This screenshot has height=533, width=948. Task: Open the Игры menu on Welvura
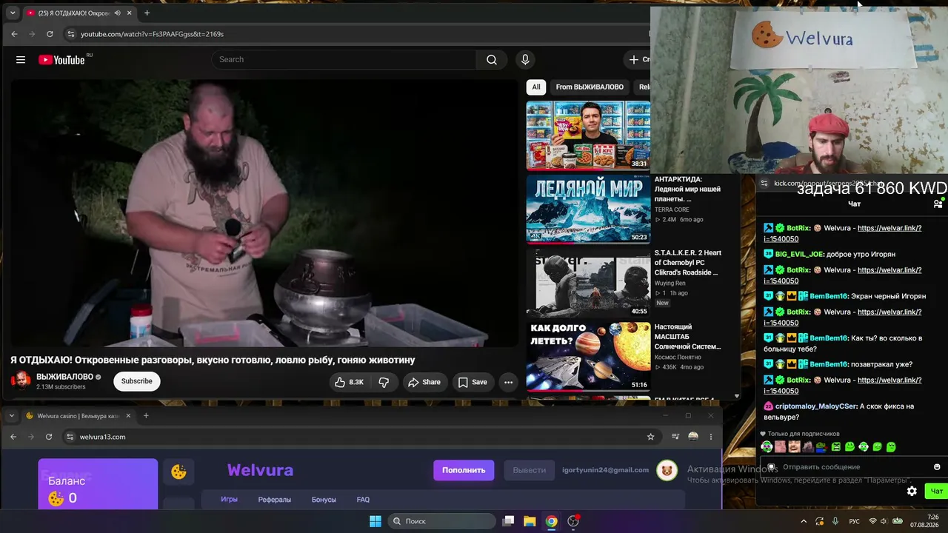click(229, 500)
